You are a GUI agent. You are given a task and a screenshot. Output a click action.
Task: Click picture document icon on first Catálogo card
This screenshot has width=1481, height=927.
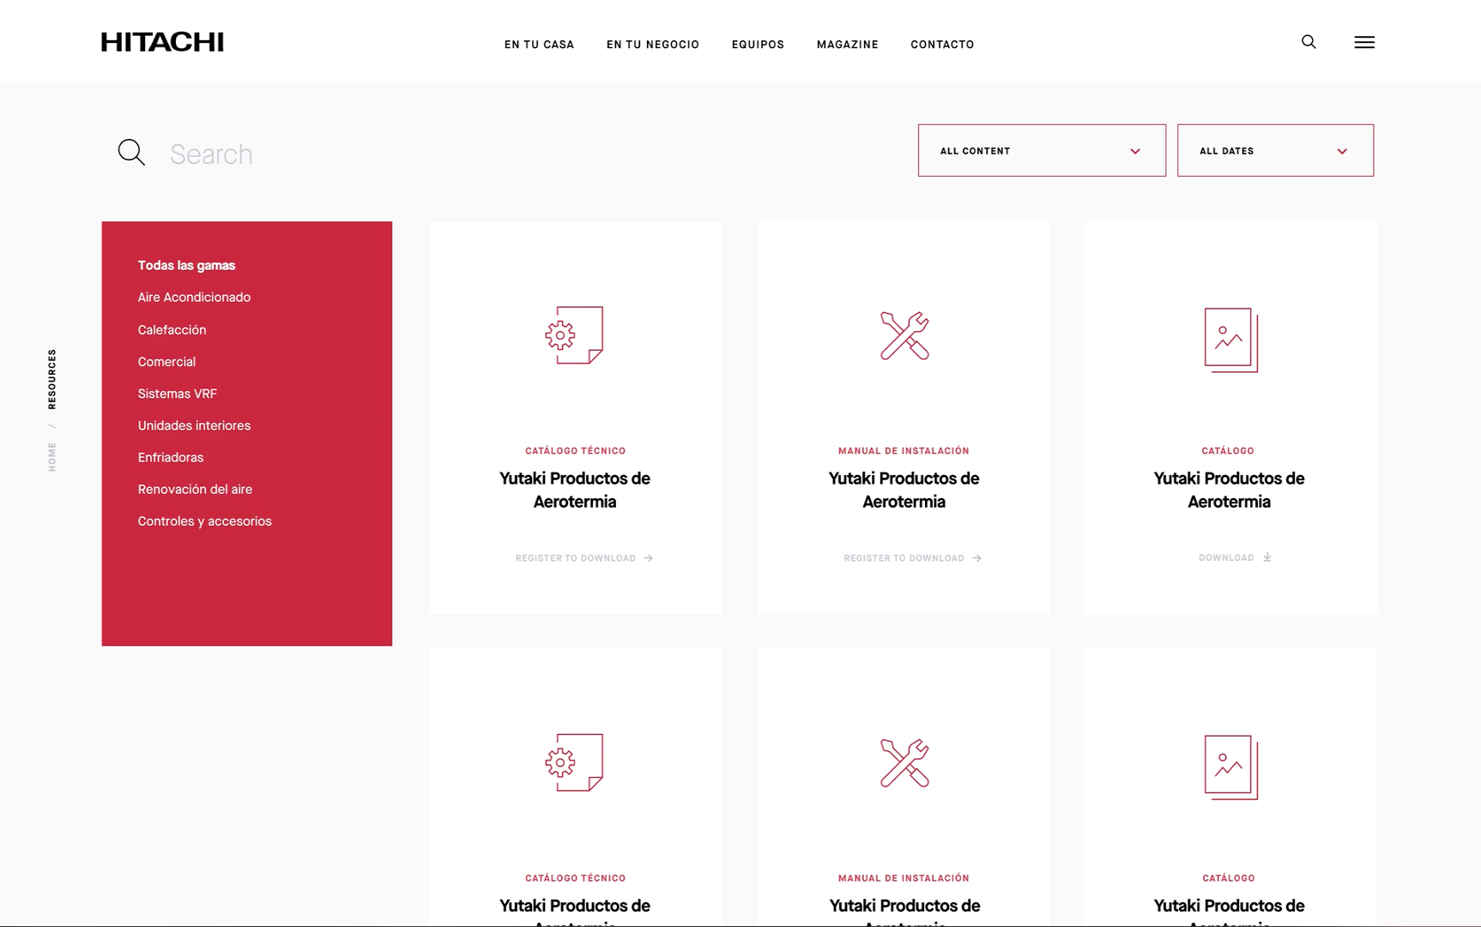[x=1231, y=340]
